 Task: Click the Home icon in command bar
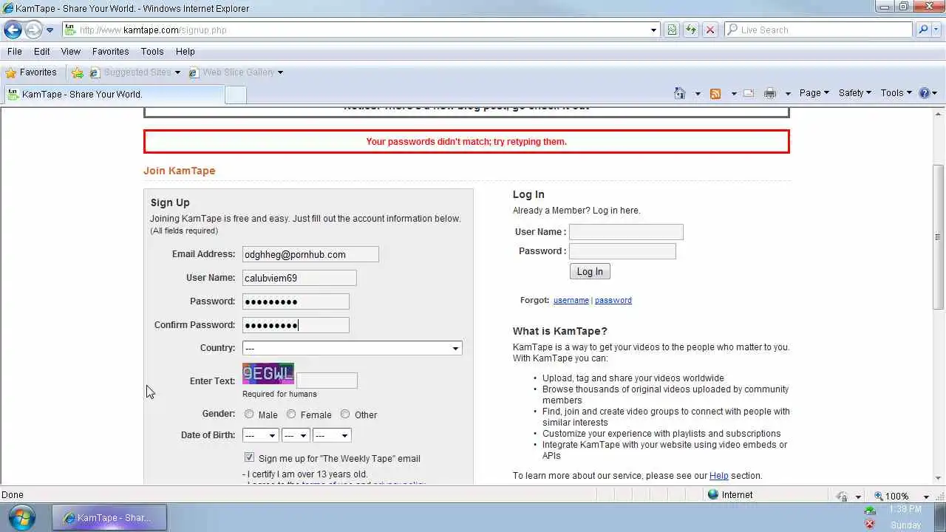point(680,93)
